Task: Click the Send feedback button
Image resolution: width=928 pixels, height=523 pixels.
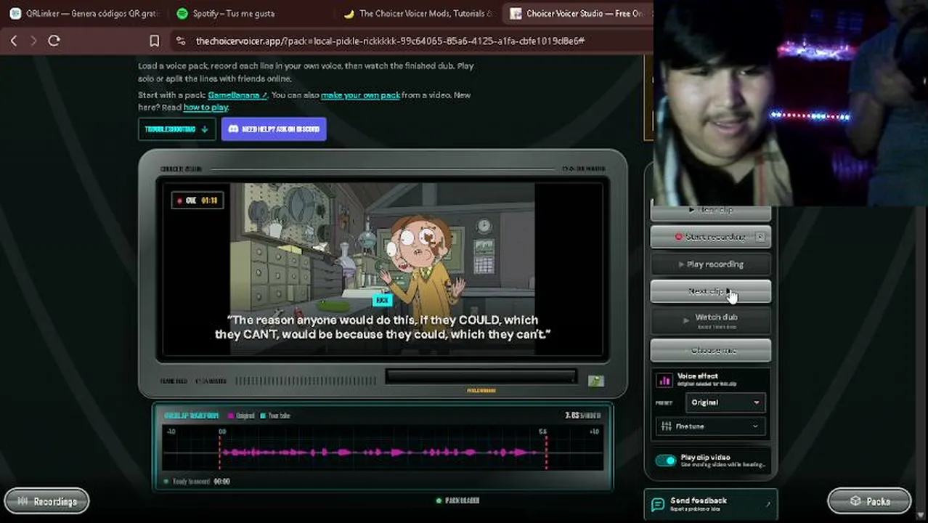Action: [x=711, y=504]
